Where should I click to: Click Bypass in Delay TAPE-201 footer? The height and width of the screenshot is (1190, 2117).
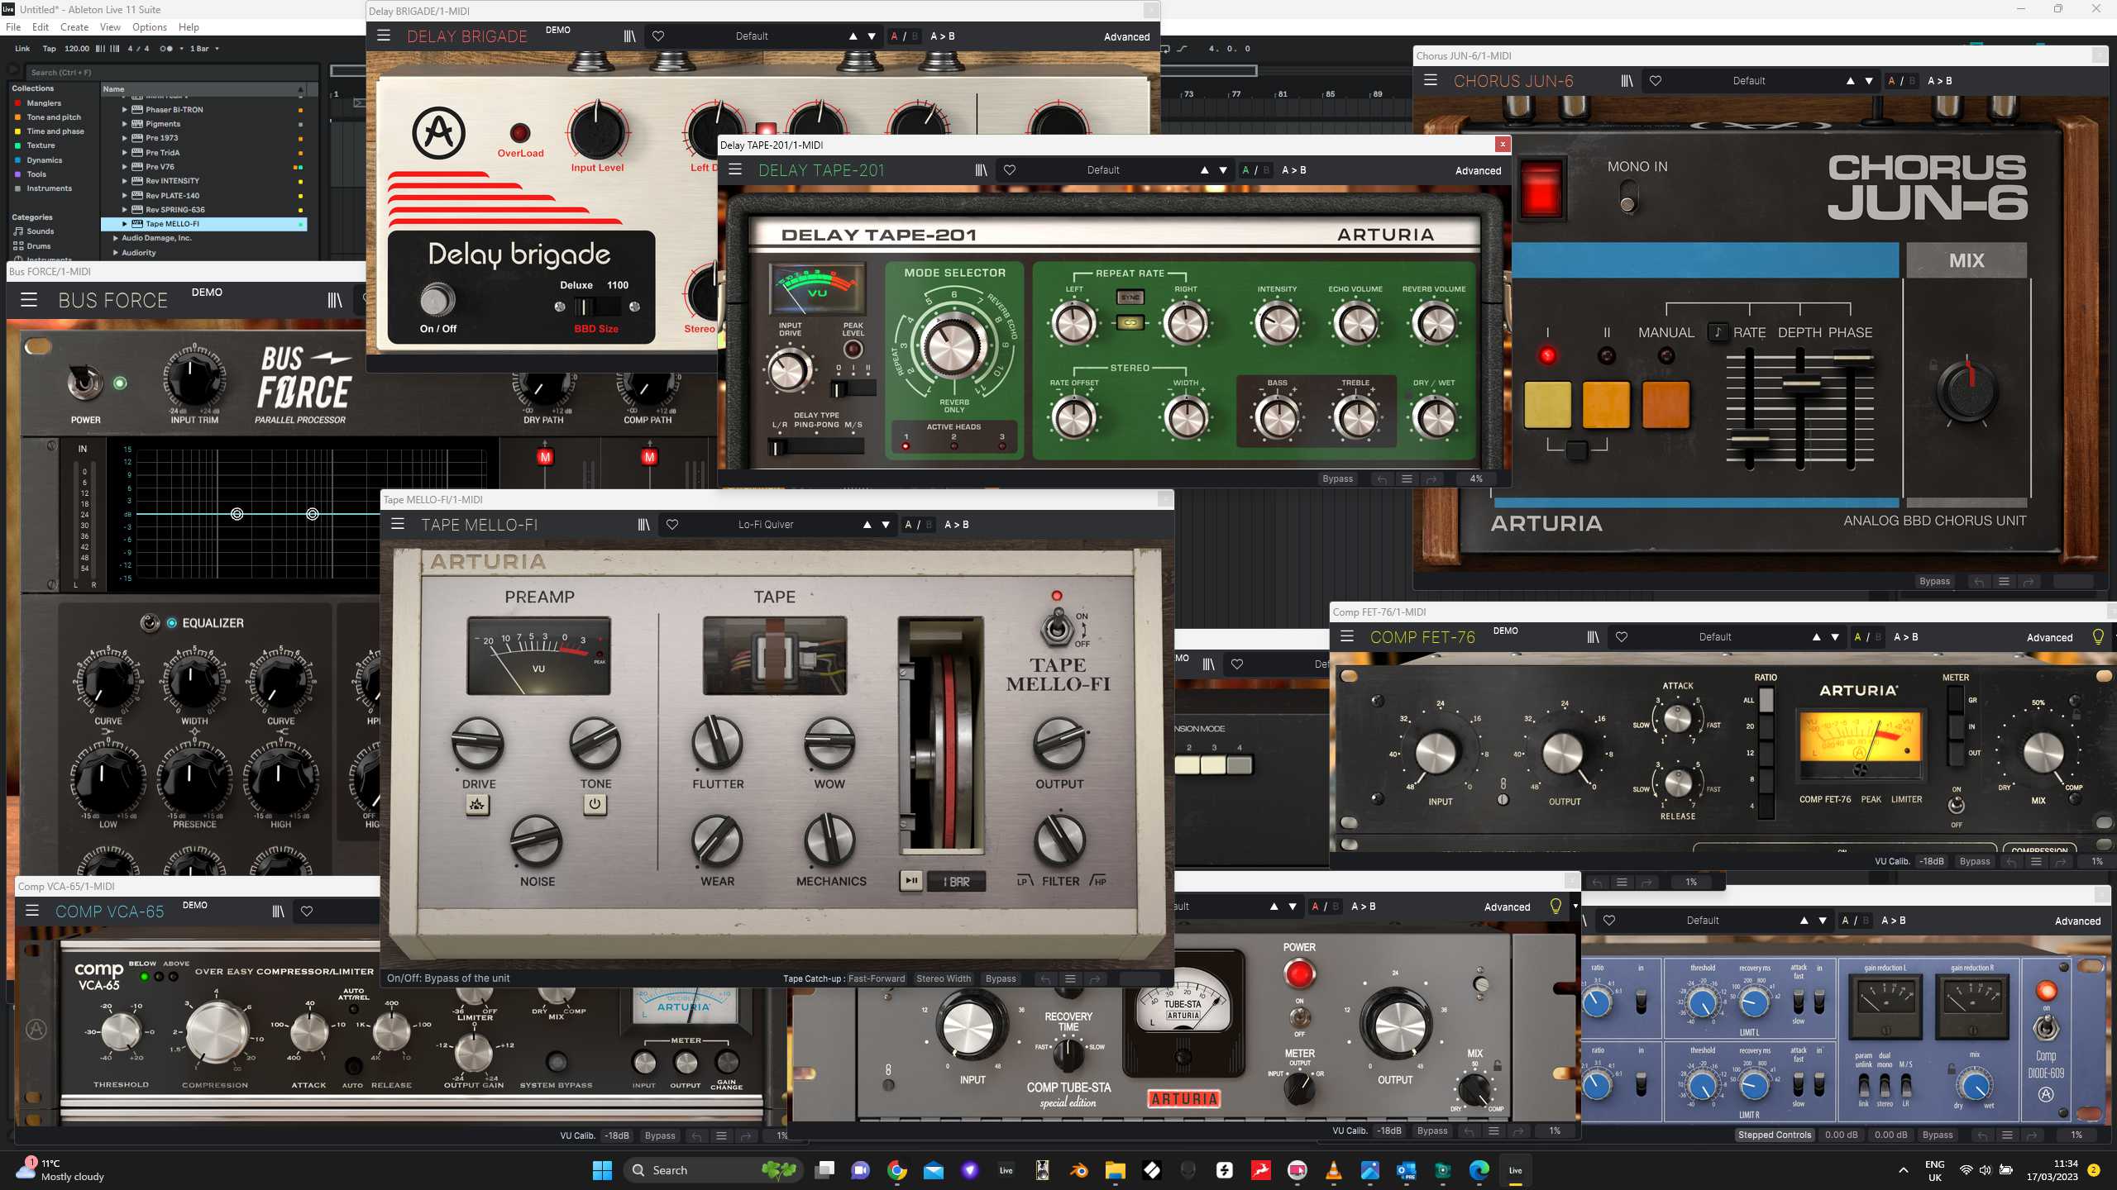[x=1337, y=478]
